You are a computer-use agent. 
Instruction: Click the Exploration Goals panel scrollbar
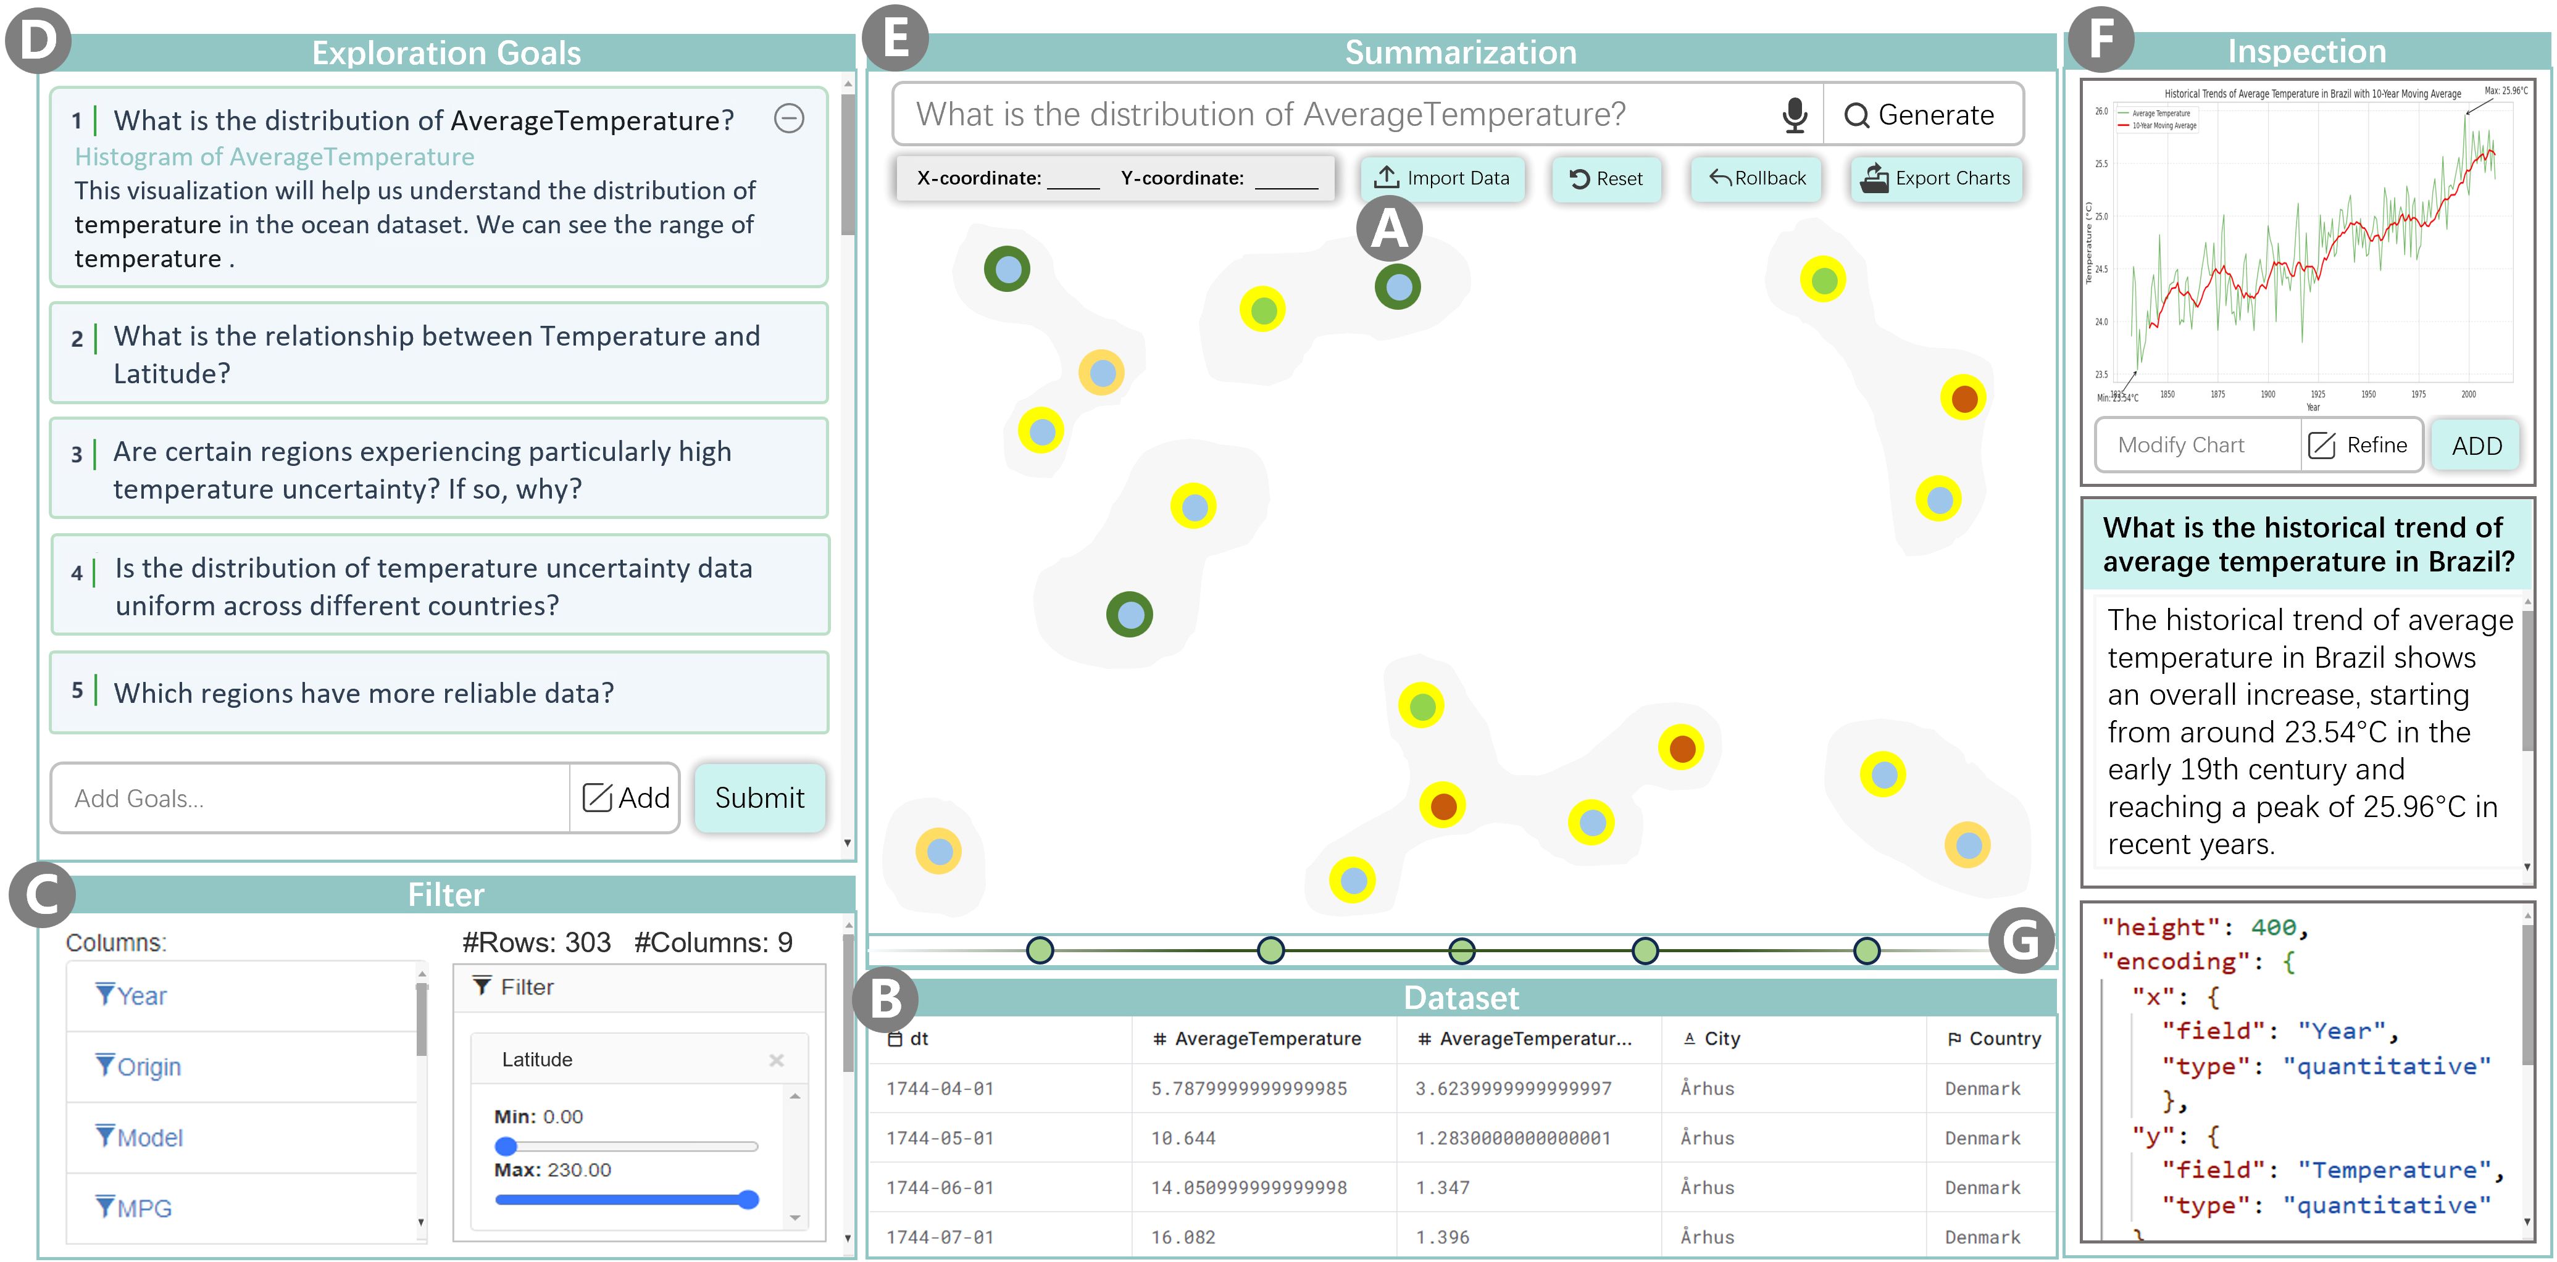point(847,164)
